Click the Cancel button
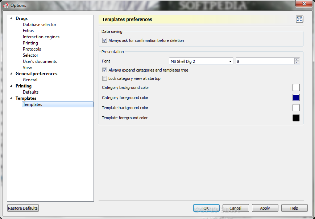315x219 pixels. click(236, 208)
